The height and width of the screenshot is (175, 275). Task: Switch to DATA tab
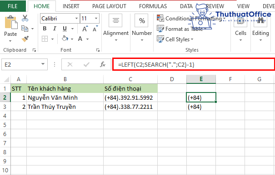click(x=186, y=6)
